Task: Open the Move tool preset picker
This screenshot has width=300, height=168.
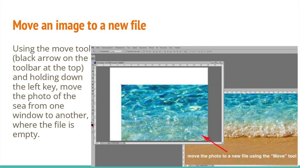Action: coord(95,52)
